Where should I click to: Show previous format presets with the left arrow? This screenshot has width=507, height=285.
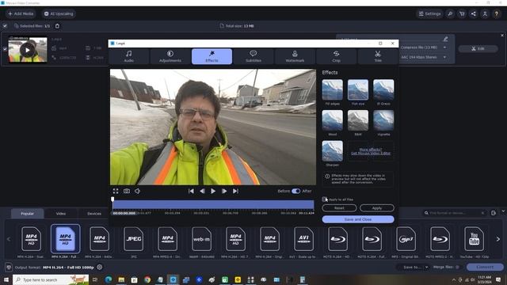pos(9,239)
